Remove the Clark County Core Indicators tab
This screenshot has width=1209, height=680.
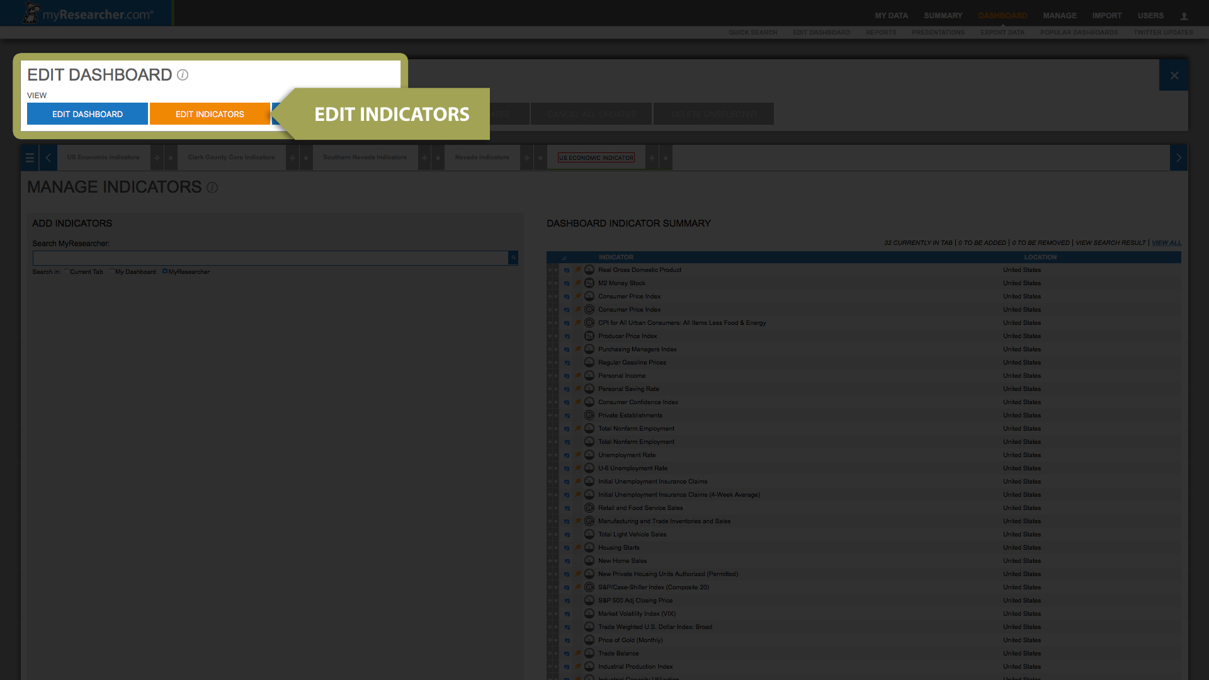click(x=306, y=157)
